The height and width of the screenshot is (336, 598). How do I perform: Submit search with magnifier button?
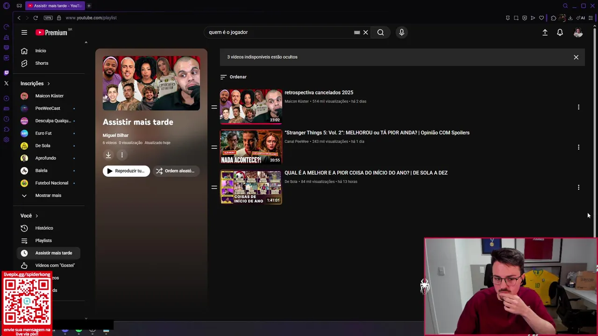(x=381, y=32)
